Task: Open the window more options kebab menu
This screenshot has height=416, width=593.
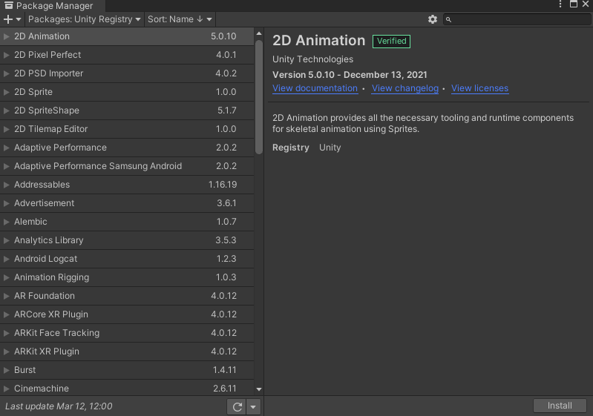Action: [560, 4]
